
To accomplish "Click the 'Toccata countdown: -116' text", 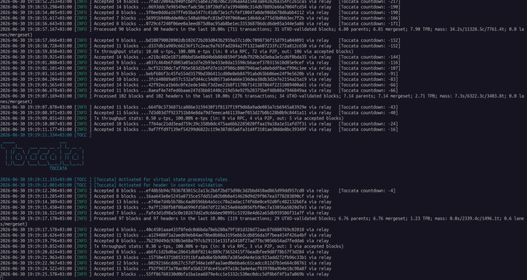I will tap(370, 63).
